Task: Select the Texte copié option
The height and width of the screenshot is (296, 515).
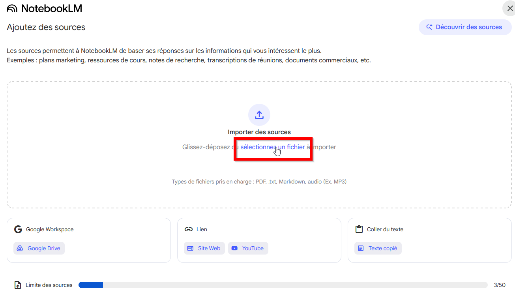Action: pos(378,248)
